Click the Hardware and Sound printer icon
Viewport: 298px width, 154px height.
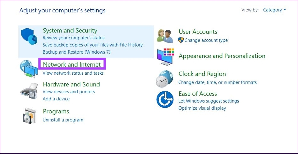[x=29, y=91]
